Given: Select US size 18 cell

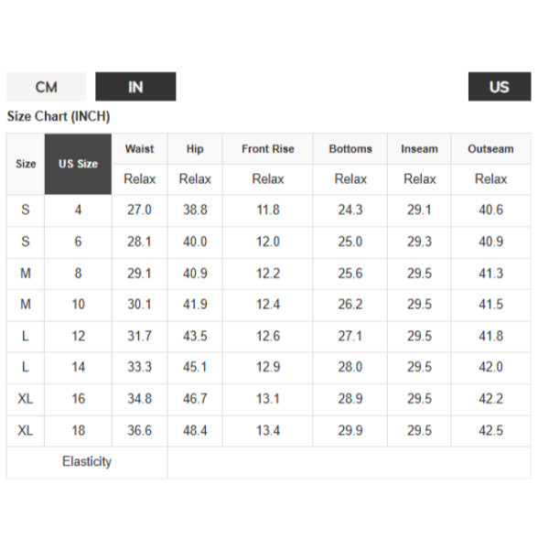Looking at the screenshot, I should pos(78,430).
